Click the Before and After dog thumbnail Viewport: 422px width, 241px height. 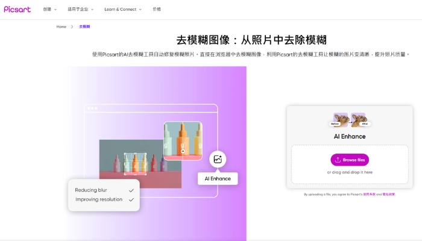[350, 120]
